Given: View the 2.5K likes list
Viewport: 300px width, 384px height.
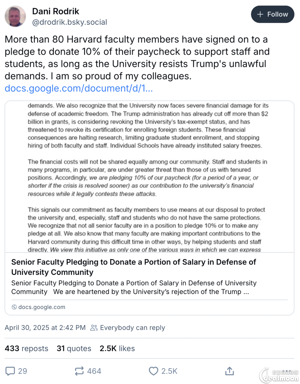Looking at the screenshot, I should pos(117,348).
